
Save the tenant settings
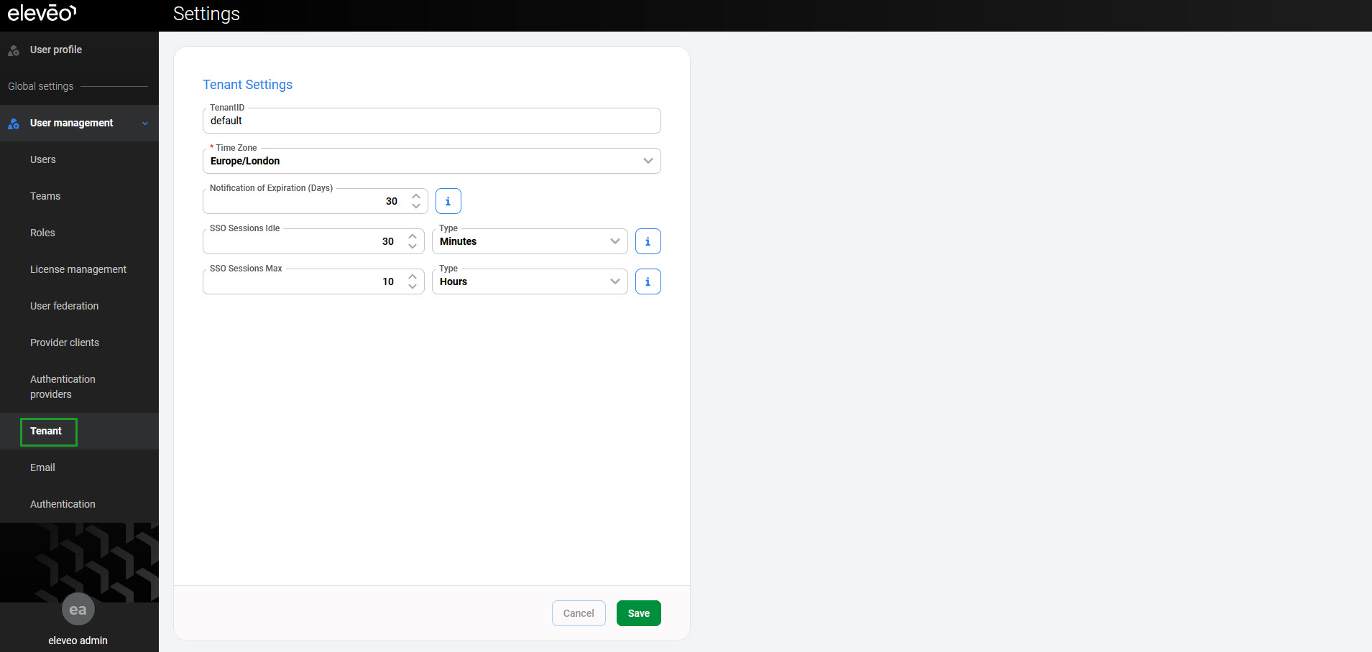coord(638,613)
